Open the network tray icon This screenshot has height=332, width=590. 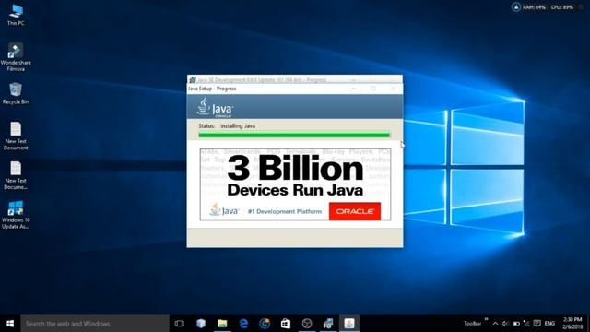tap(526, 324)
